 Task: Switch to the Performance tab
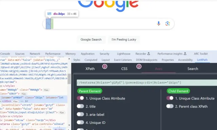click(x=53, y=54)
